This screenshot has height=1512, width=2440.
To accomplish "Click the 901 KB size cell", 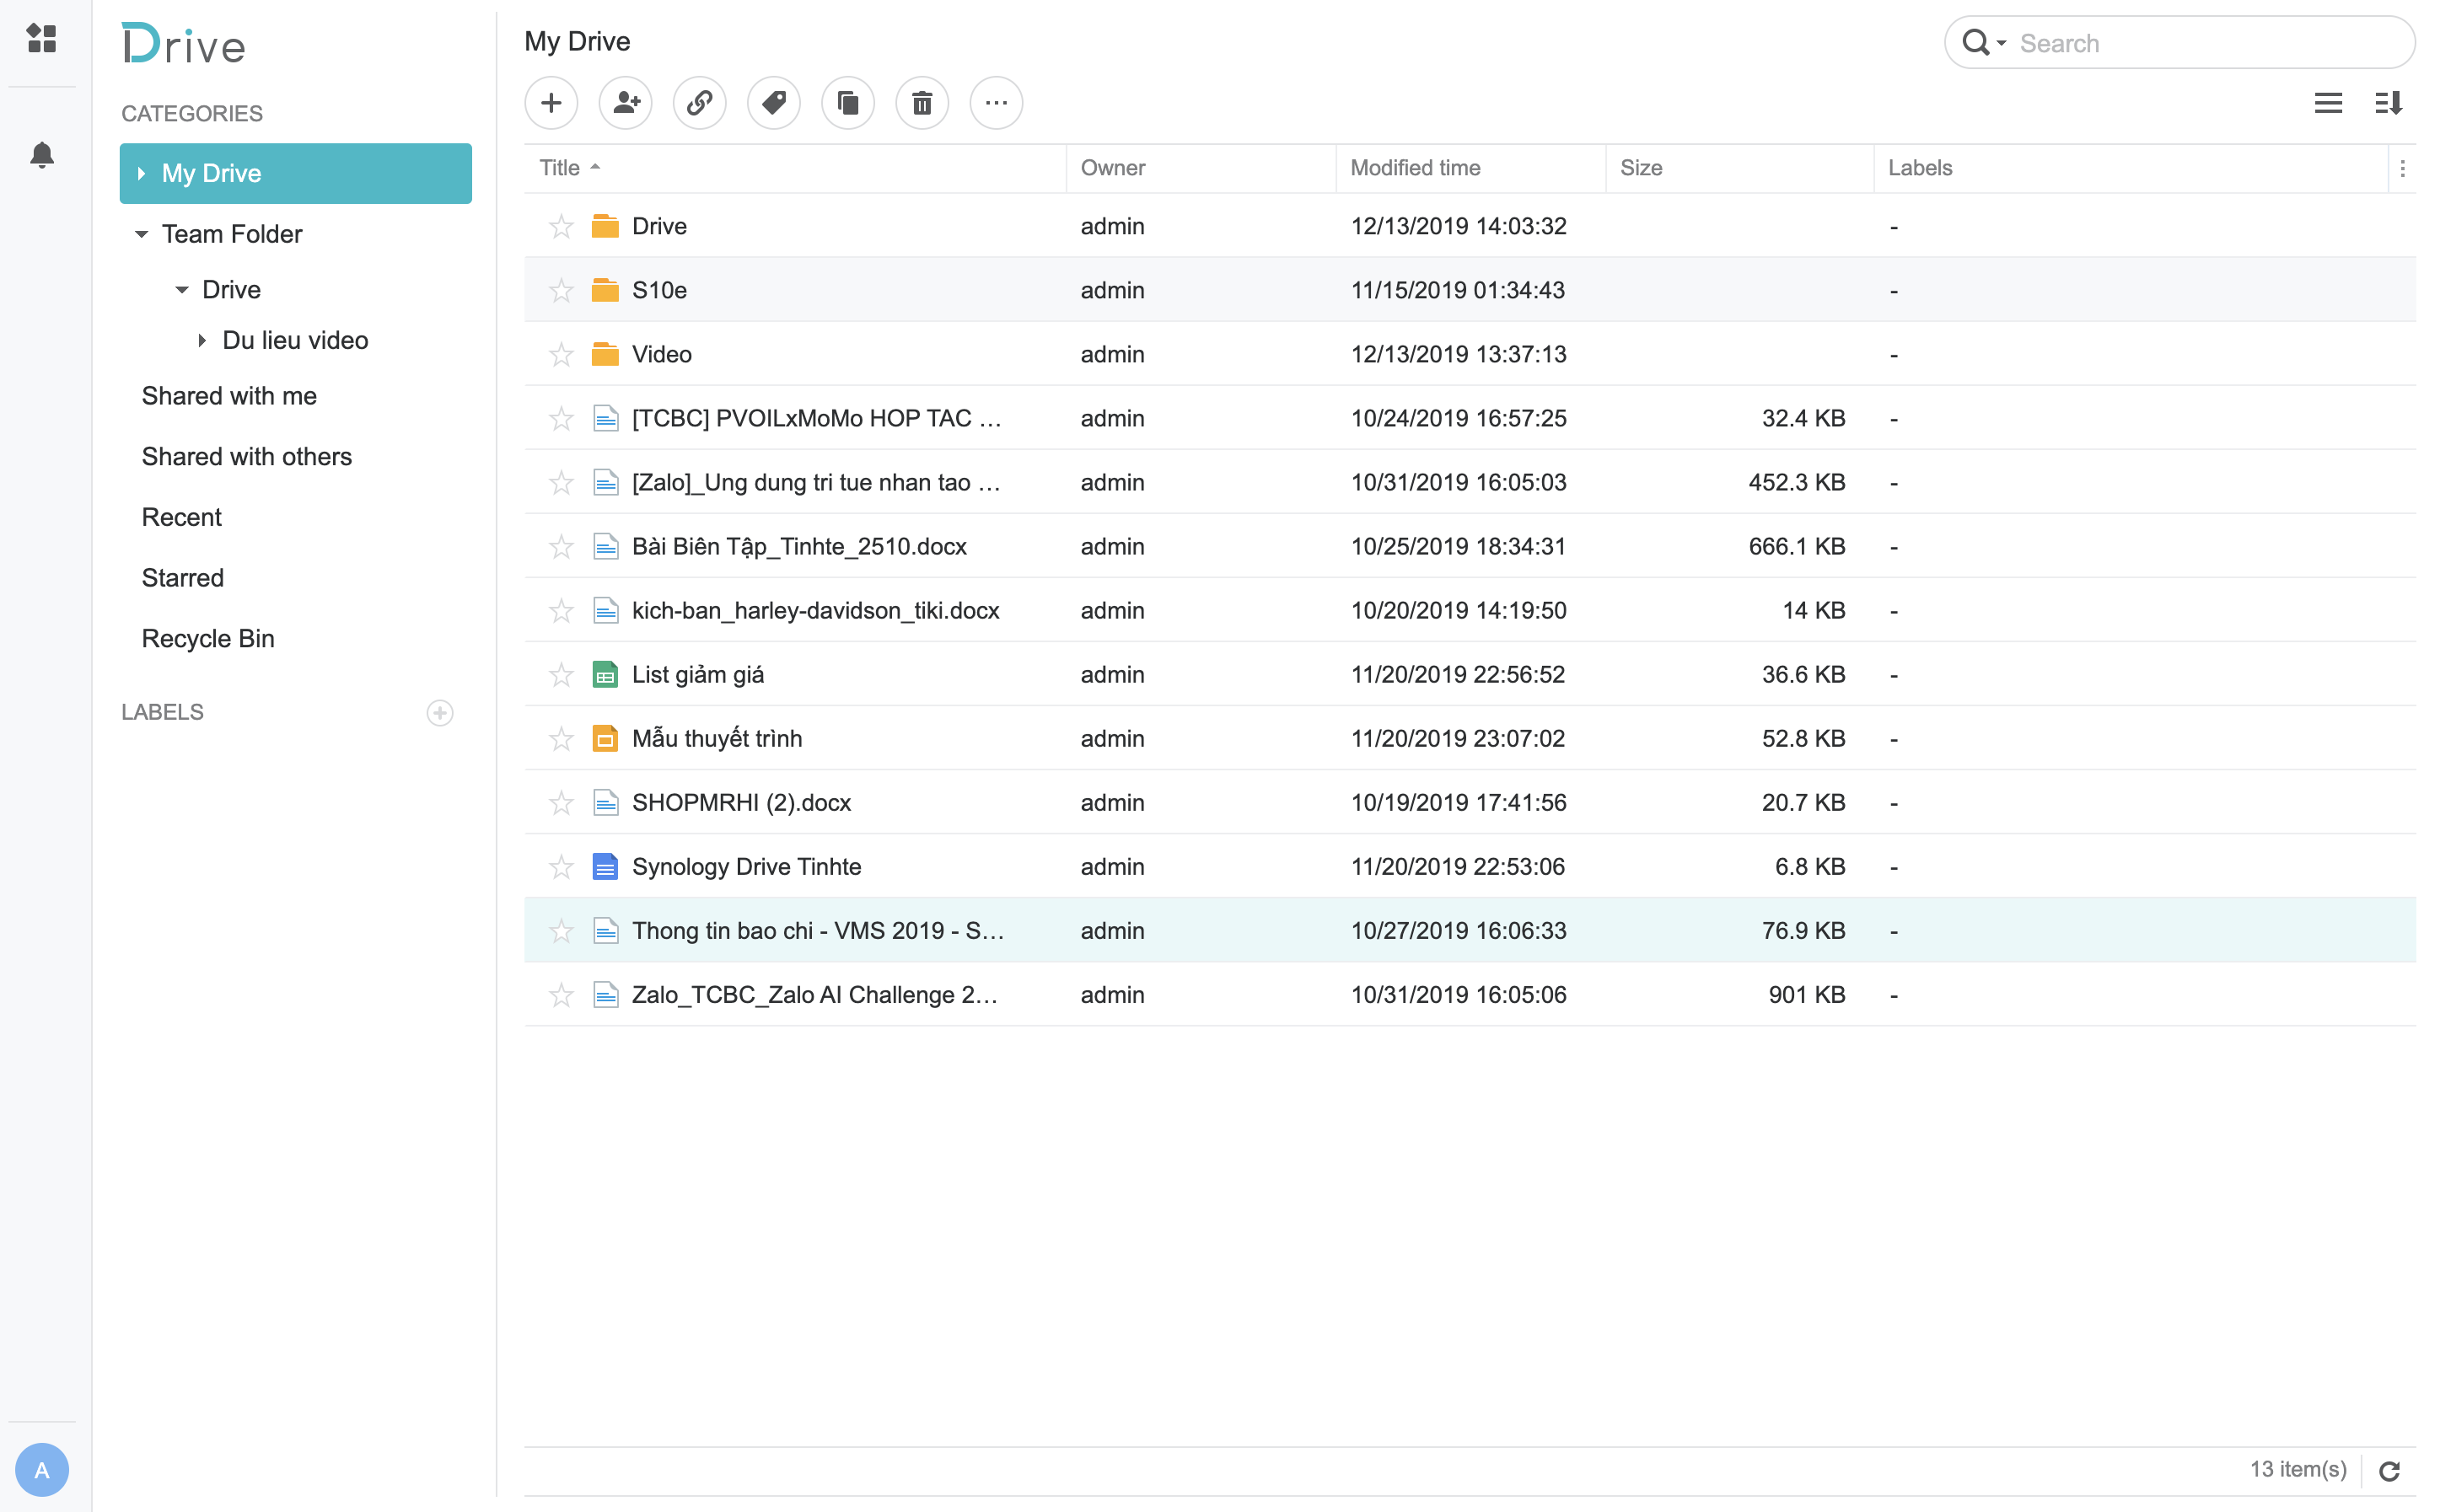I will coord(1806,994).
